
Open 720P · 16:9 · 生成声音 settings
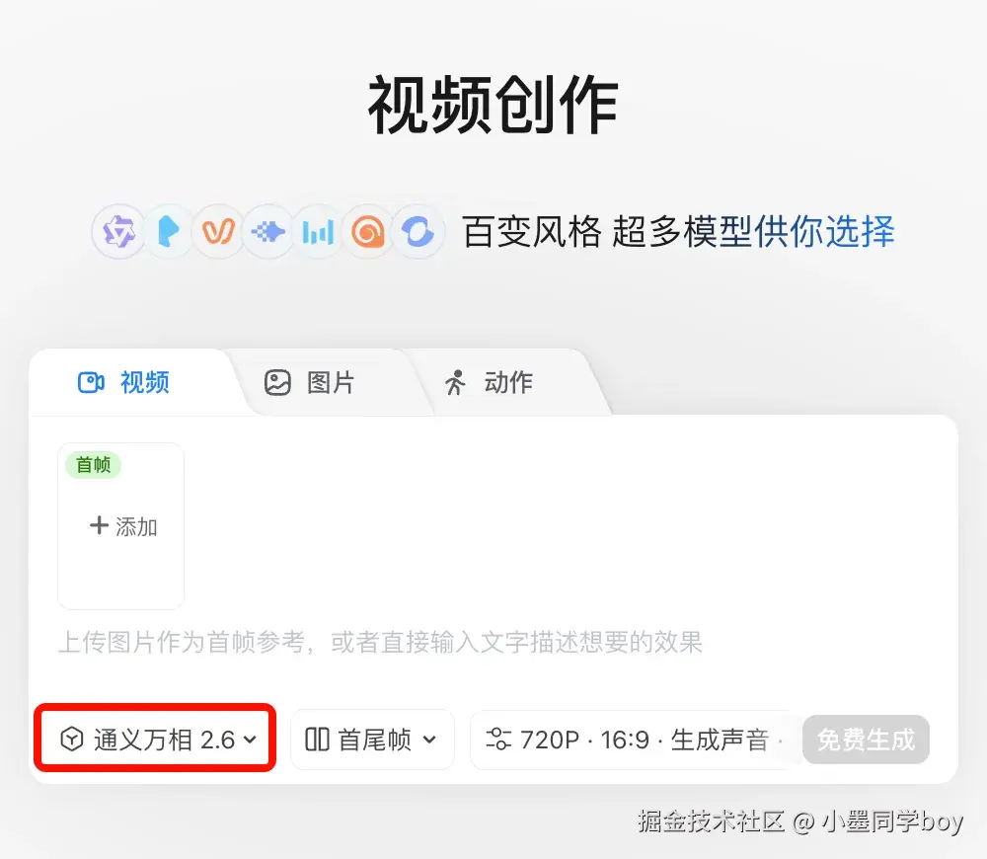point(634,740)
